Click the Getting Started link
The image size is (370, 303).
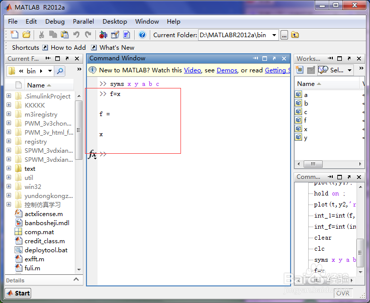(277, 70)
